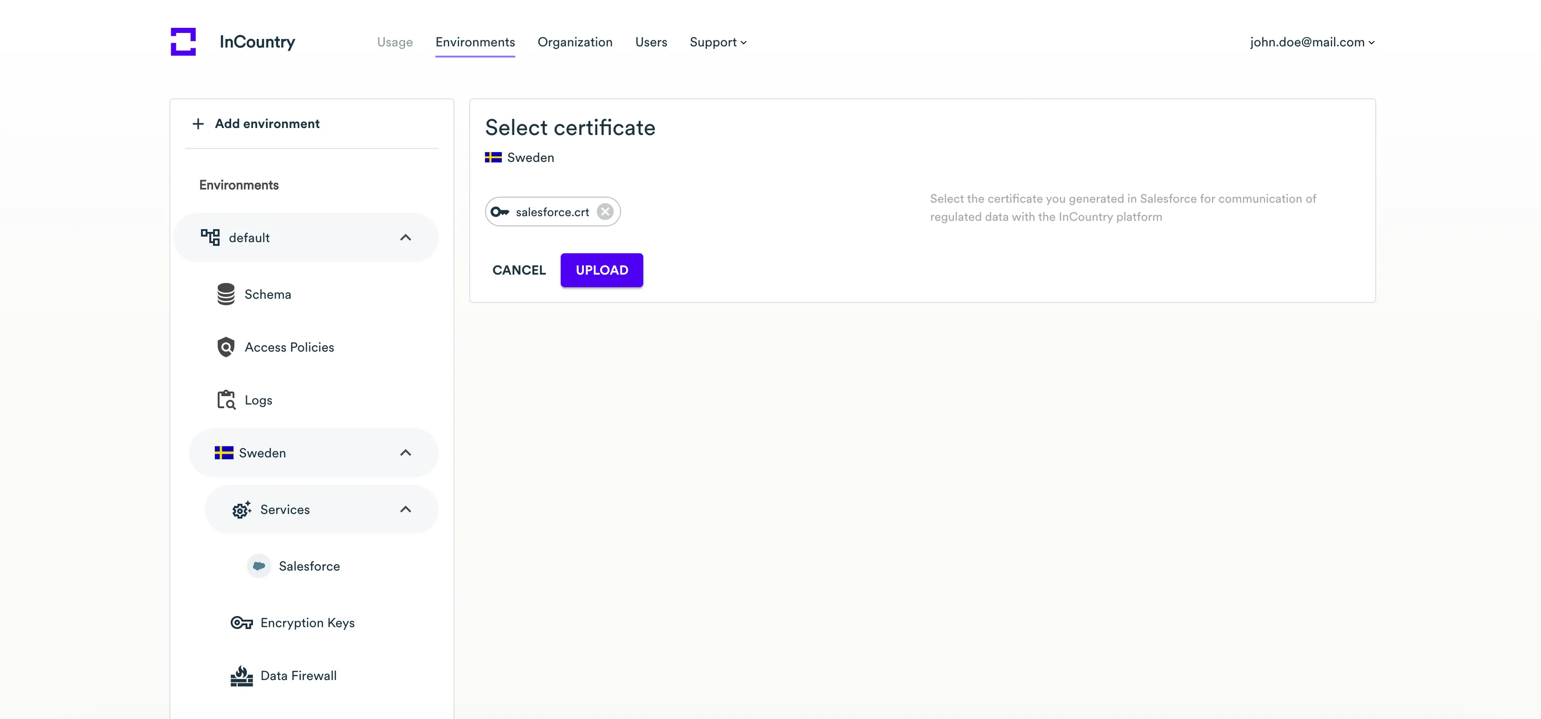1541x719 pixels.
Task: Collapse the Services section chevron
Action: tap(406, 510)
